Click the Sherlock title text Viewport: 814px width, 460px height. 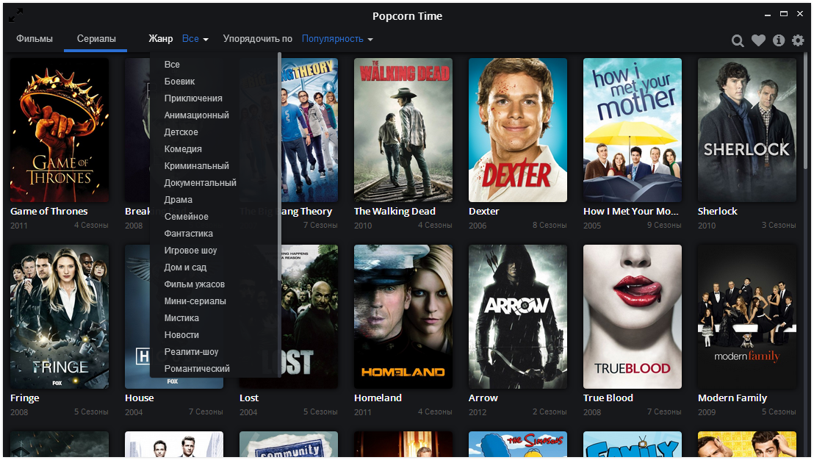[x=718, y=212]
